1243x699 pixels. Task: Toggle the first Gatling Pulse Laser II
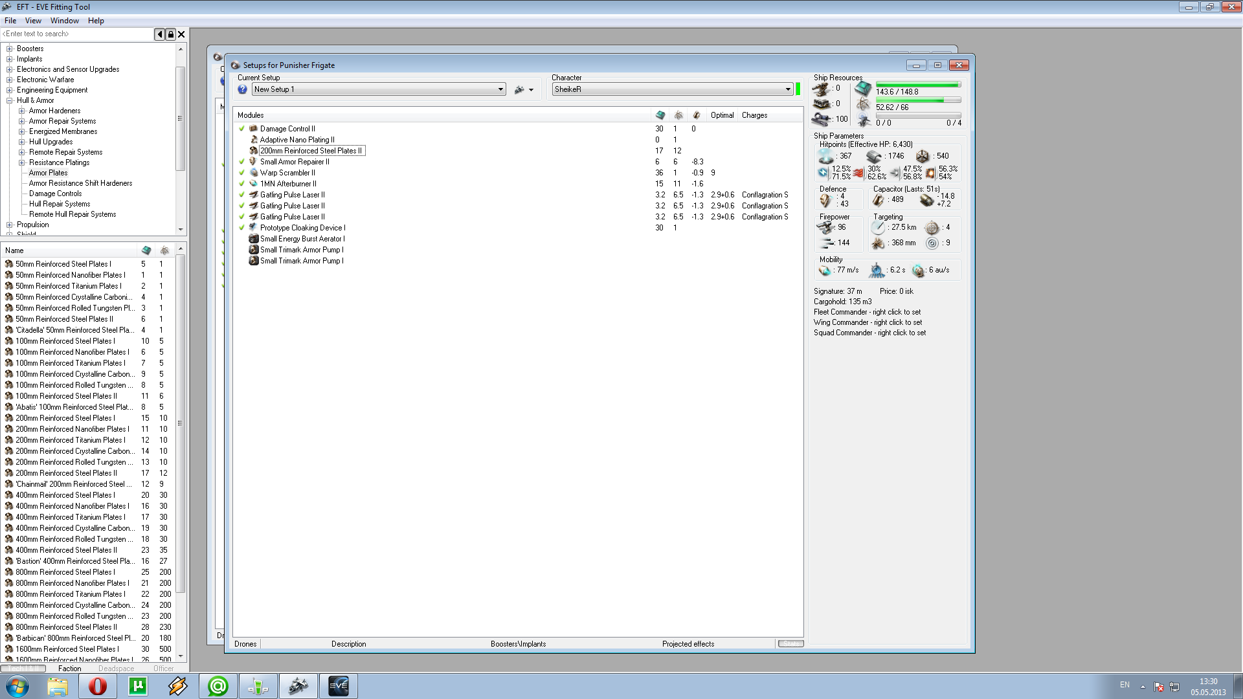point(241,195)
